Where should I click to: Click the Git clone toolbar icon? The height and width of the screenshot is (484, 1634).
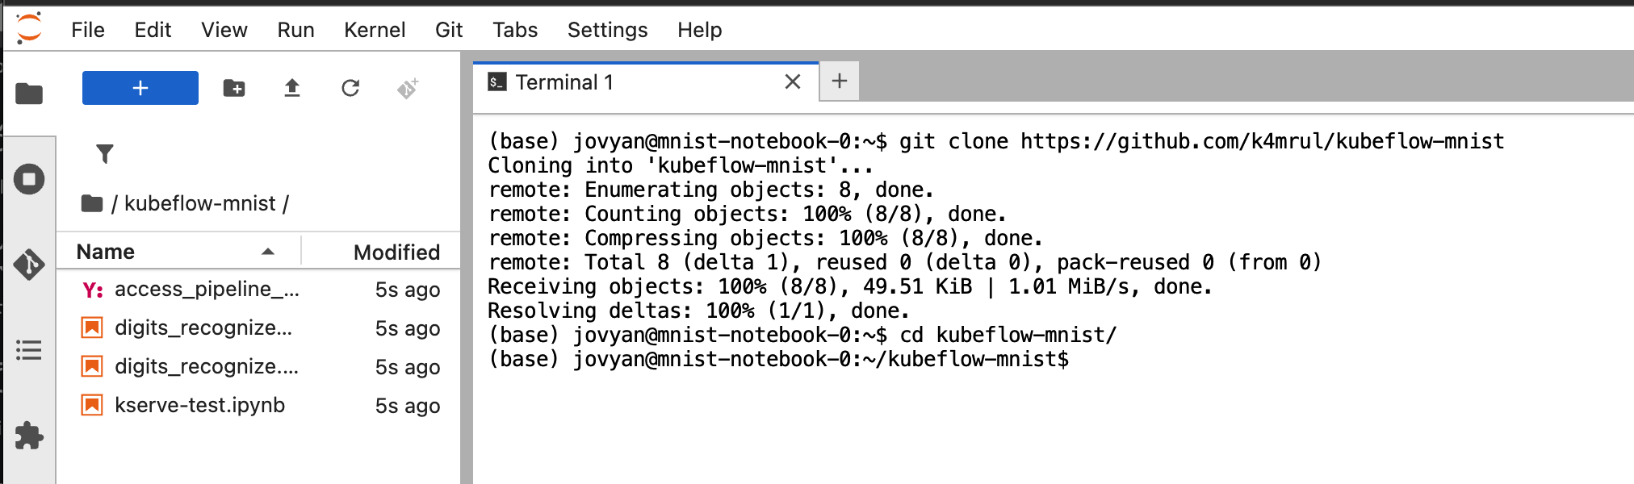[408, 88]
